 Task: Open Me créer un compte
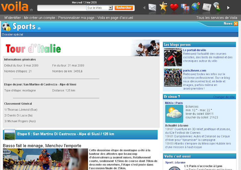coord(39,18)
